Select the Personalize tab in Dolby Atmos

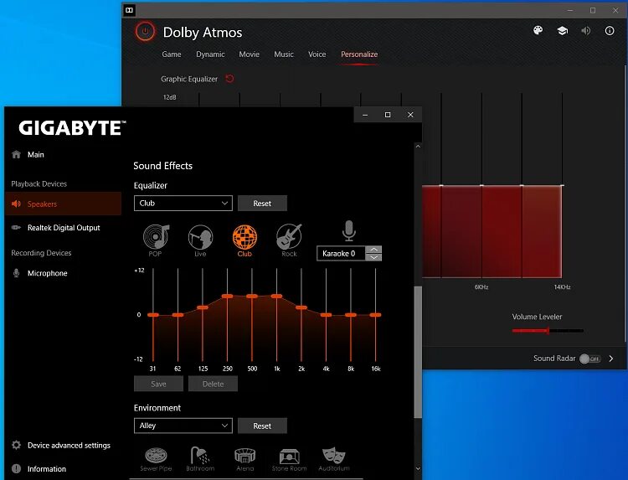(x=359, y=54)
